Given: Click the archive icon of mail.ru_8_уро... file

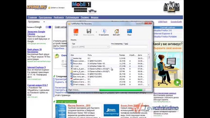Looking at the screenshot, I should tap(72, 71).
